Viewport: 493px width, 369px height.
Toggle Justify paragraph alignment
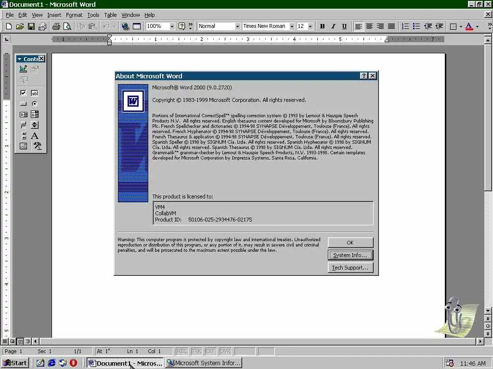391,26
